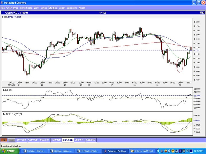Click the 0.0004 MACD value marker

pyautogui.click(x=197, y=121)
